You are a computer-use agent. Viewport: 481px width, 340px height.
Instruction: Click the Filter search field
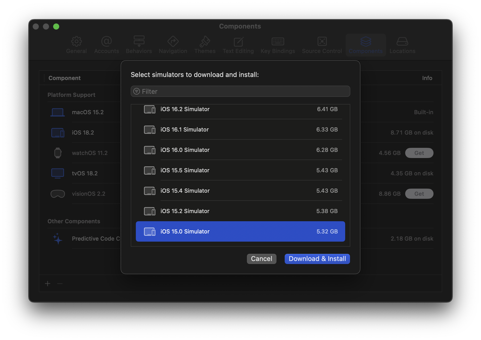(243, 91)
